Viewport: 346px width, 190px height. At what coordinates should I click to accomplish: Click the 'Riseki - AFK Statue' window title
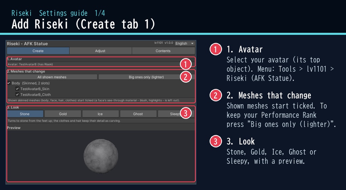(x=27, y=44)
